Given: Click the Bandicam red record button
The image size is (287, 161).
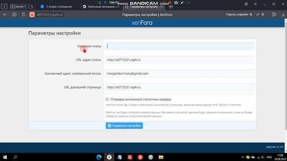Looking at the screenshot, I should click(x=170, y=3).
